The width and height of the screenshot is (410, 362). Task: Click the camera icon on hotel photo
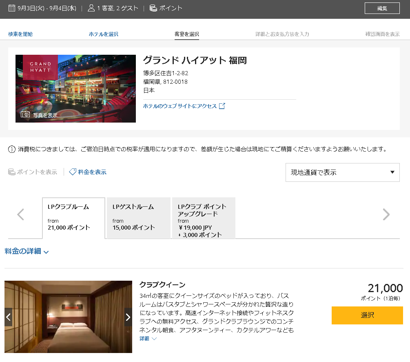coord(25,114)
